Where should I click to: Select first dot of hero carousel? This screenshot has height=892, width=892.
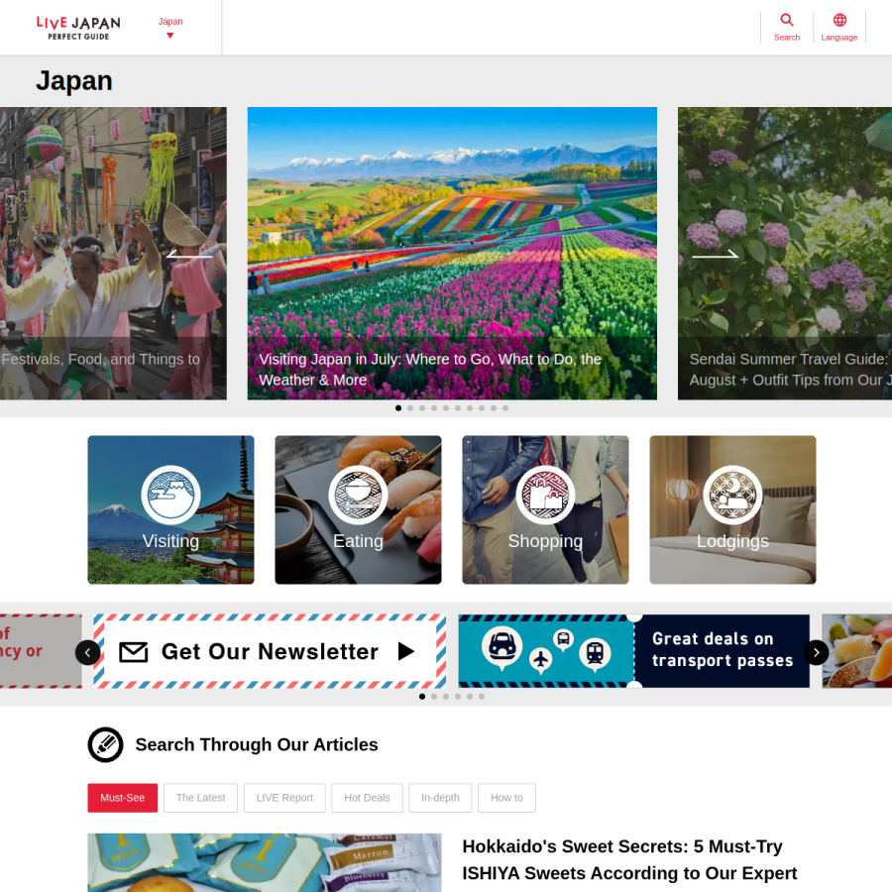coord(398,408)
